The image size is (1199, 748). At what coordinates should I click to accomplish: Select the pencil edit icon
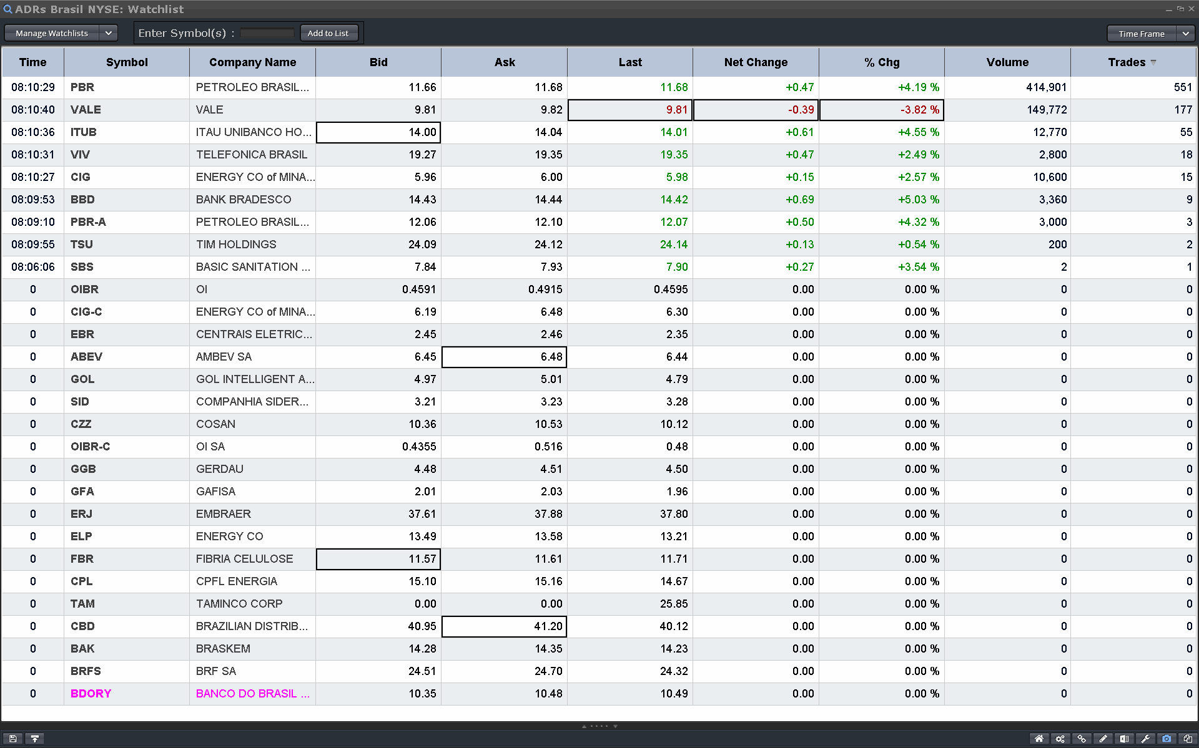click(x=1103, y=739)
